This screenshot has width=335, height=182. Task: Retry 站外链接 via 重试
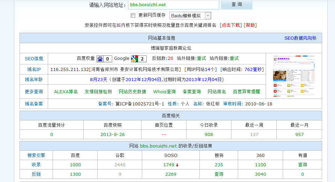click(x=201, y=58)
